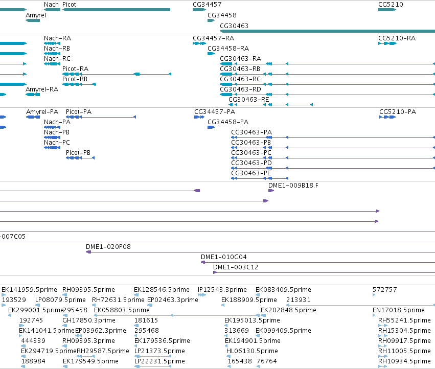Viewport: 435px width, 369px height.
Task: Select EST EP02463.3prime
Action: click(173, 300)
